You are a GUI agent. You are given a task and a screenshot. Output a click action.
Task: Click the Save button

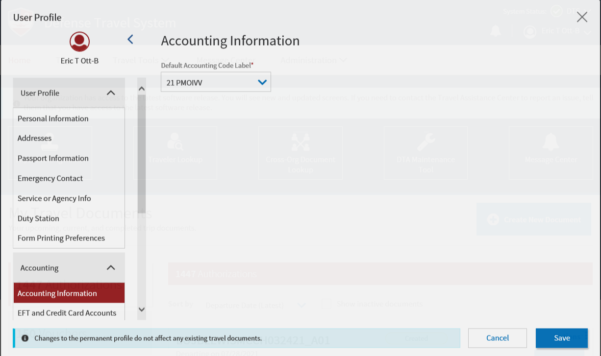[x=561, y=338]
